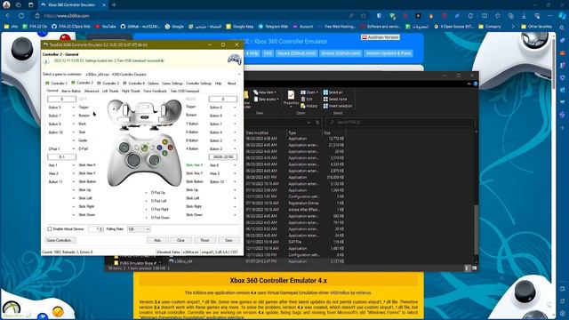
Task: Enable the Virtual Device checkbox
Action: click(50, 229)
